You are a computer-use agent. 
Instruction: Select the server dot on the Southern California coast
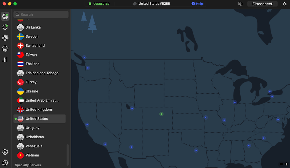[x=105, y=144]
